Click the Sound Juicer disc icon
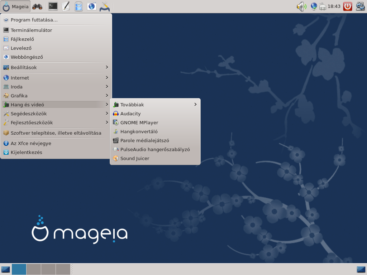The image size is (367, 275). pyautogui.click(x=116, y=158)
